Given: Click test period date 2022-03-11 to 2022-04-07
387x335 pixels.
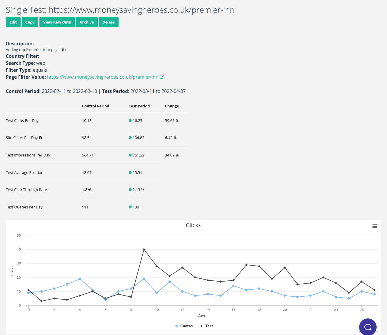Looking at the screenshot, I should point(158,91).
